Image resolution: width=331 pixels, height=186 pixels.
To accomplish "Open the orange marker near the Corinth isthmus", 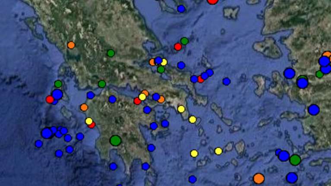I will click(x=161, y=99).
